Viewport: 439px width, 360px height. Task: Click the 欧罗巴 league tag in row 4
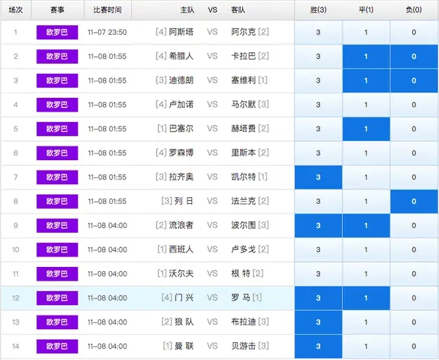point(57,105)
